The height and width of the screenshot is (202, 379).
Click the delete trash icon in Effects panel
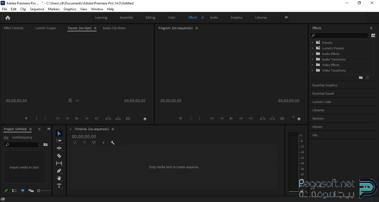coord(368,77)
